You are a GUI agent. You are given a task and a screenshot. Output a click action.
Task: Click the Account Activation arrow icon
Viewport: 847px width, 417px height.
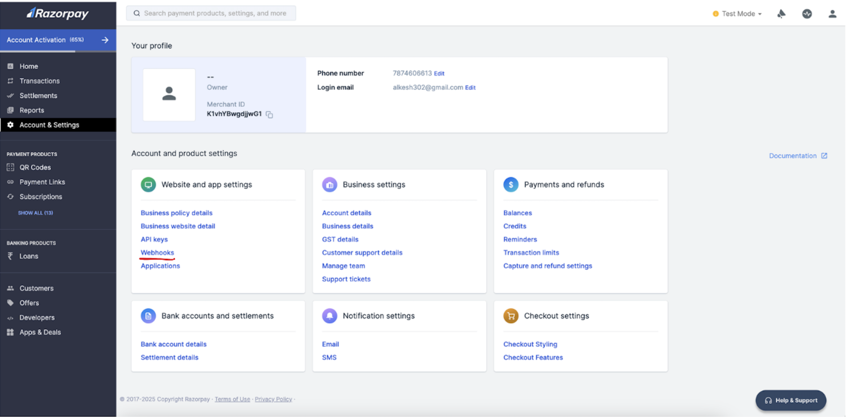click(x=105, y=40)
